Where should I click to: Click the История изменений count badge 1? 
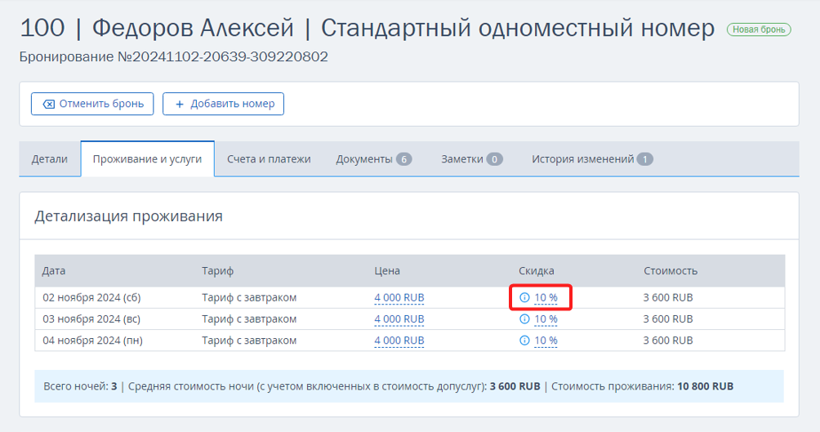pos(644,159)
